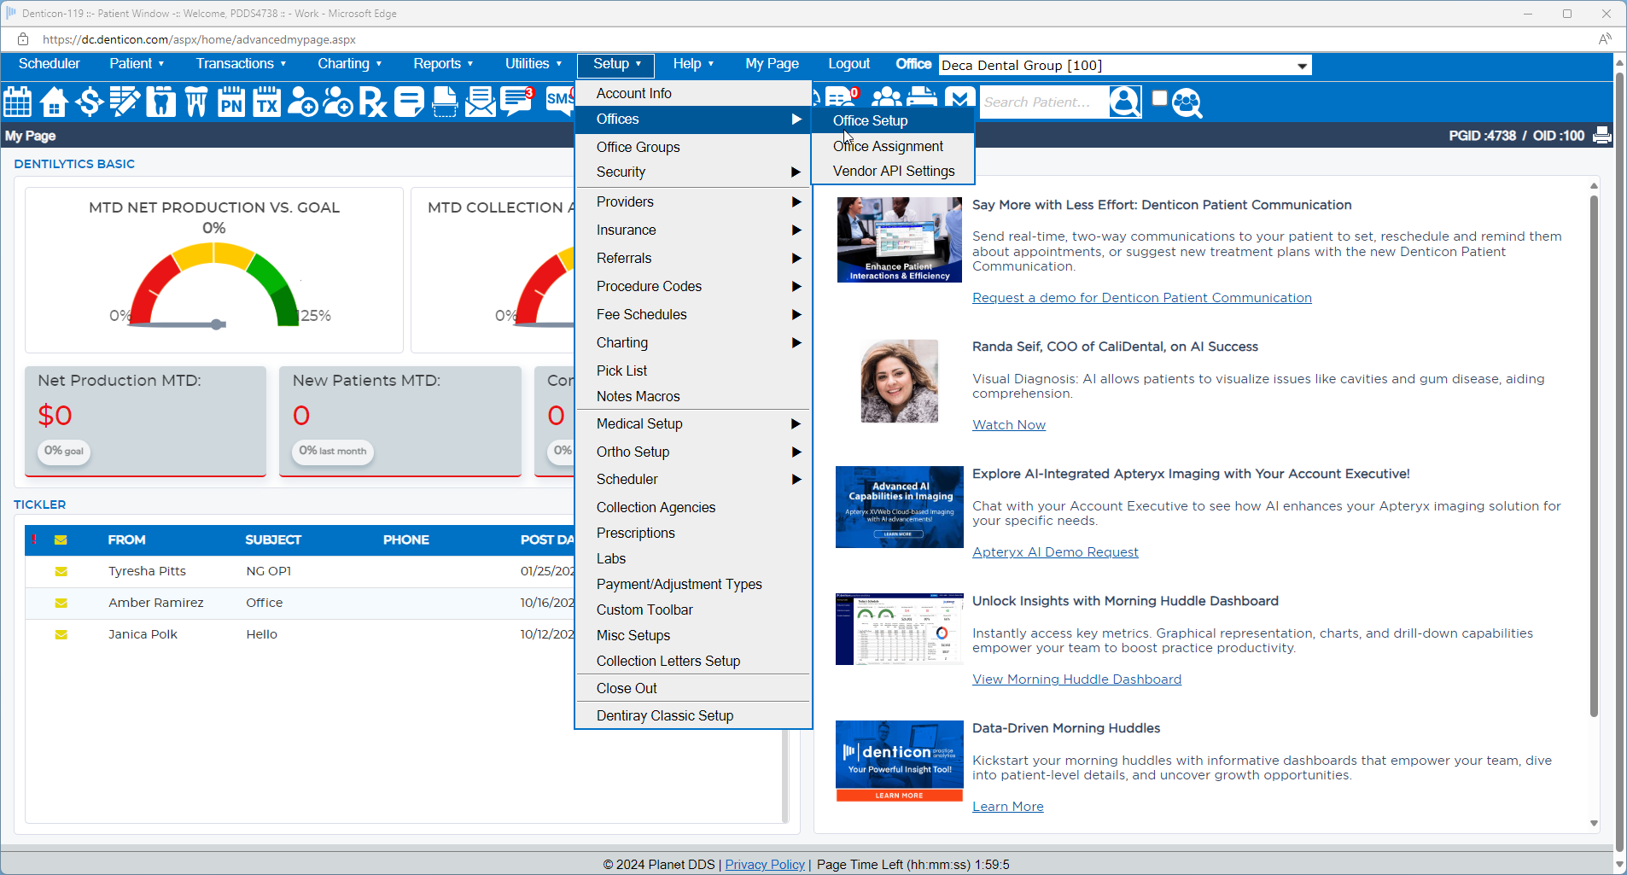Open the tooth chart box icon
Image resolution: width=1627 pixels, height=875 pixels.
pos(160,102)
